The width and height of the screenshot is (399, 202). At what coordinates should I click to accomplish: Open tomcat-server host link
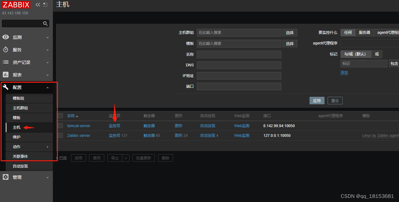(79, 126)
